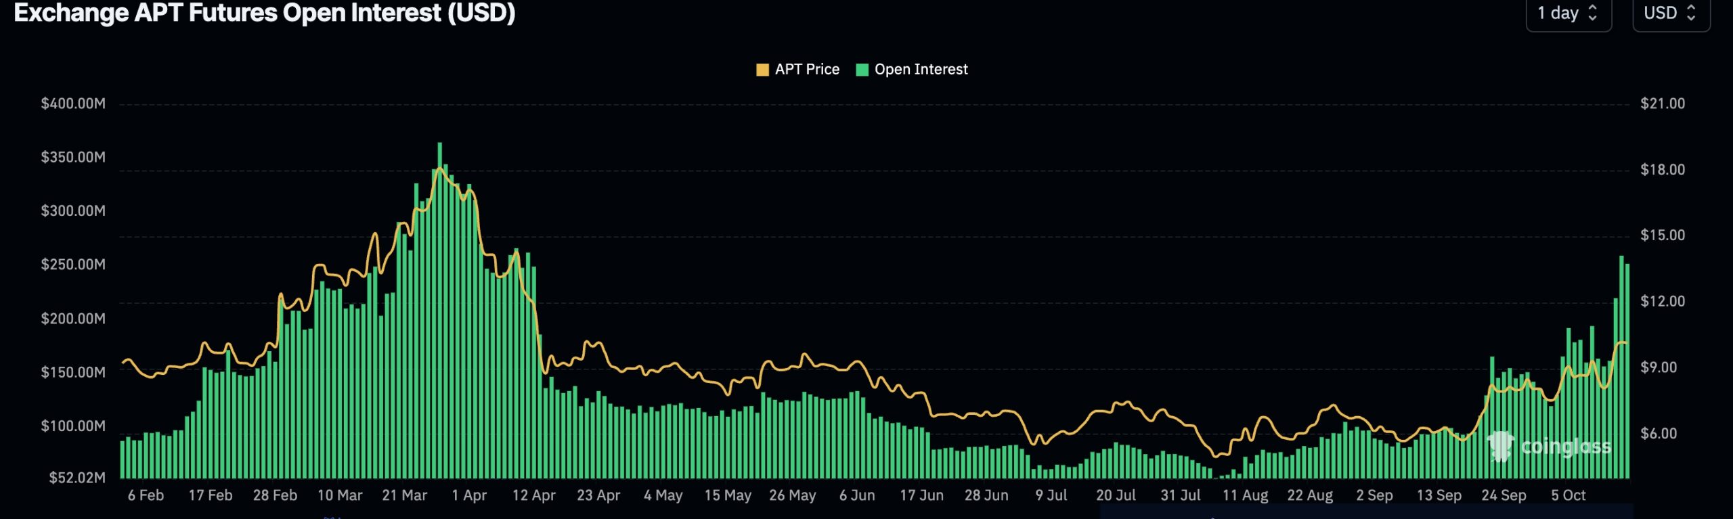The width and height of the screenshot is (1733, 519).
Task: Click the $250.00M left axis label
Action: point(73,265)
